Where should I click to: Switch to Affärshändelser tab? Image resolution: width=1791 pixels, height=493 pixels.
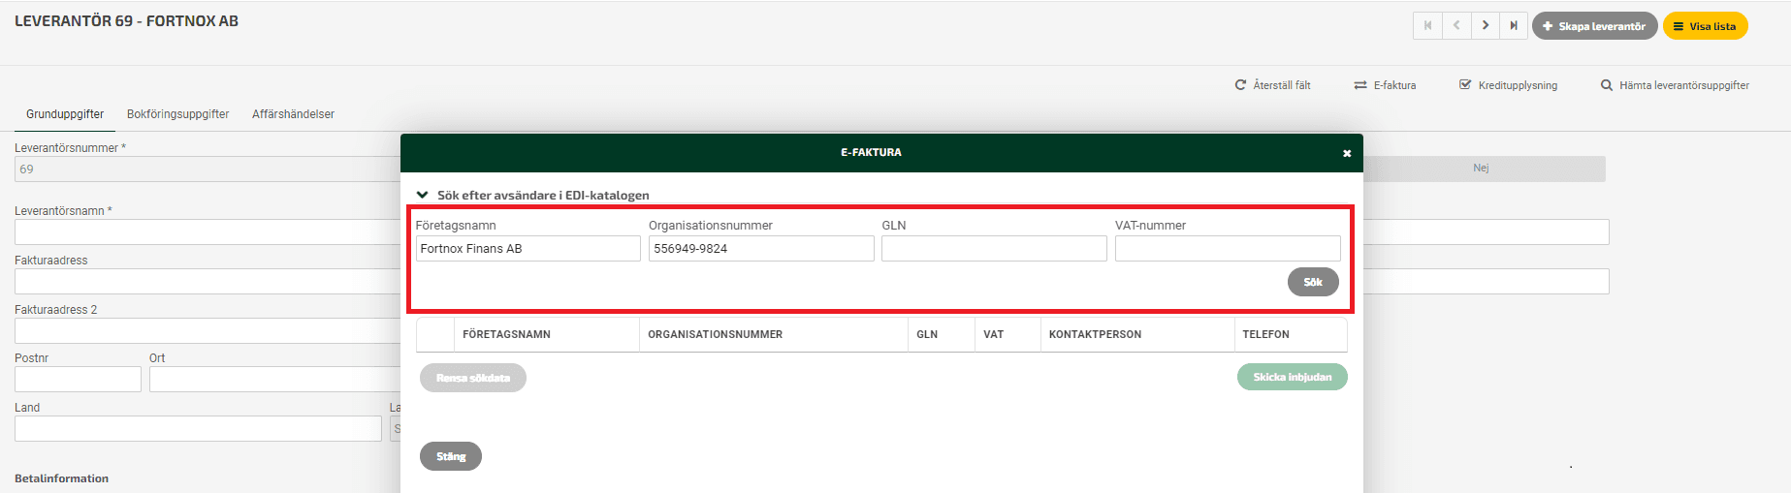pyautogui.click(x=293, y=114)
